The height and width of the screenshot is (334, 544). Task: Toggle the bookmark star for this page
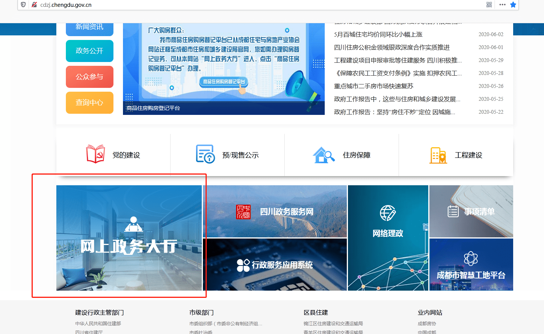513,5
